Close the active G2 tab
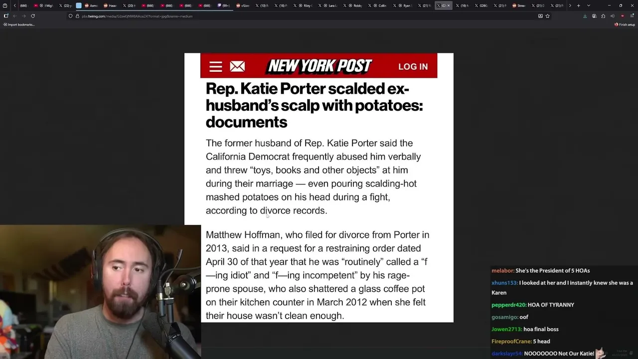 coord(449,5)
